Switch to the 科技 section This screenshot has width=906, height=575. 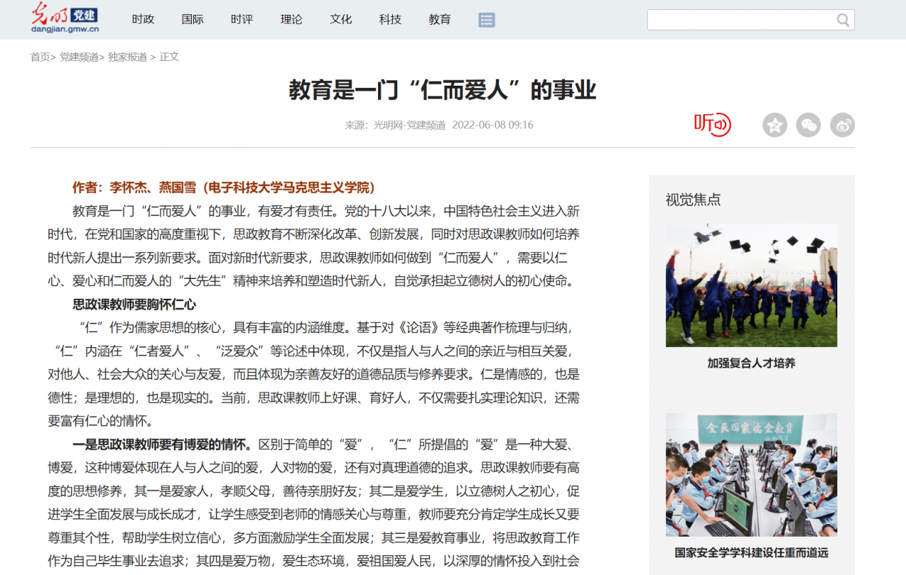click(390, 20)
